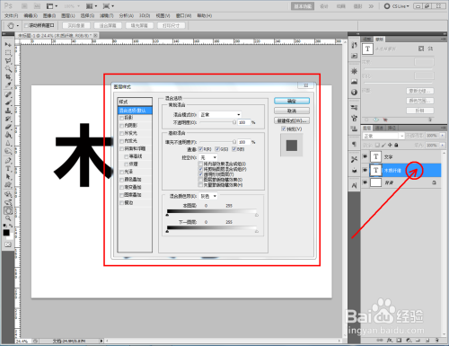Open the Character panel icon
The image size is (449, 346).
click(x=355, y=186)
